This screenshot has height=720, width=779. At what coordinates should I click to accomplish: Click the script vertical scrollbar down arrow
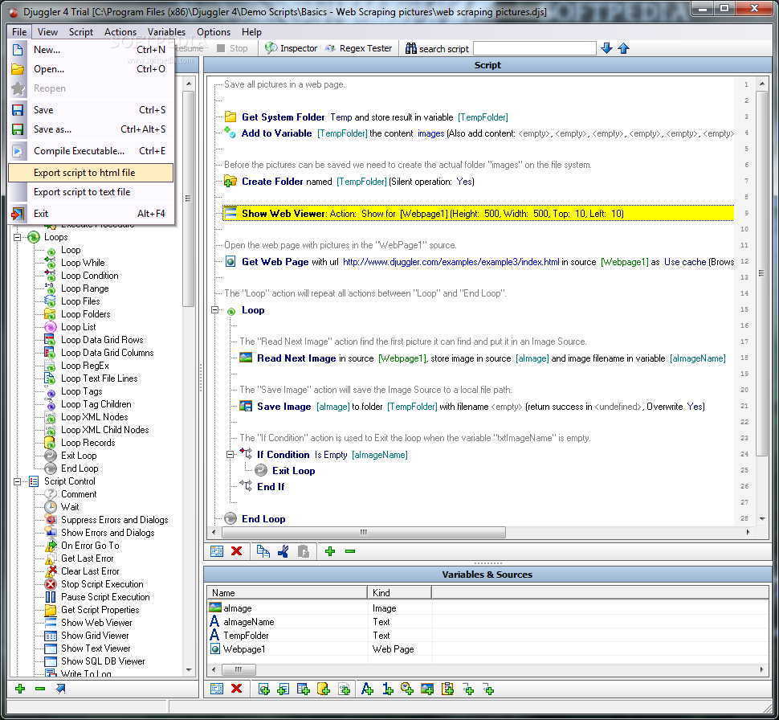click(x=762, y=518)
